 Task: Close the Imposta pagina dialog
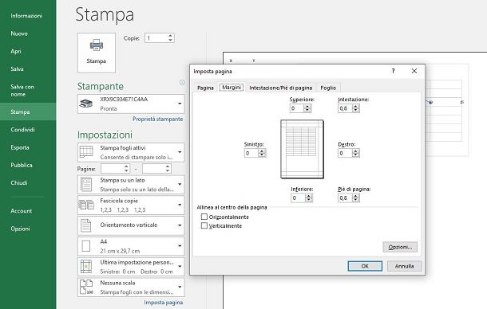pyautogui.click(x=414, y=71)
